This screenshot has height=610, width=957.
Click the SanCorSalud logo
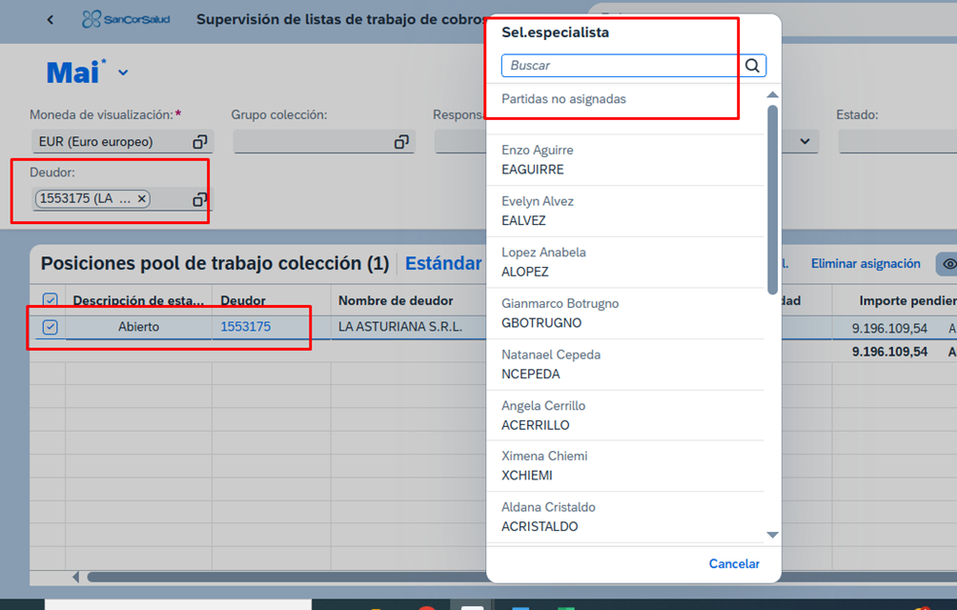(126, 19)
